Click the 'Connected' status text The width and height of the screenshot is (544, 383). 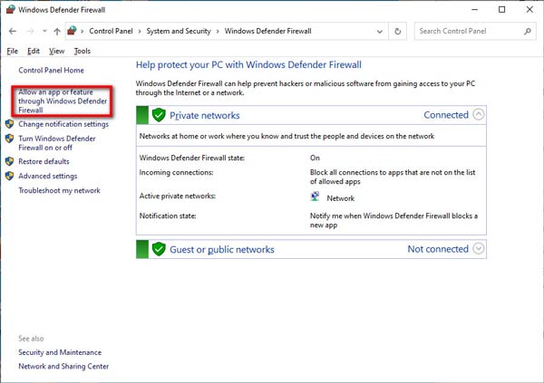(446, 115)
